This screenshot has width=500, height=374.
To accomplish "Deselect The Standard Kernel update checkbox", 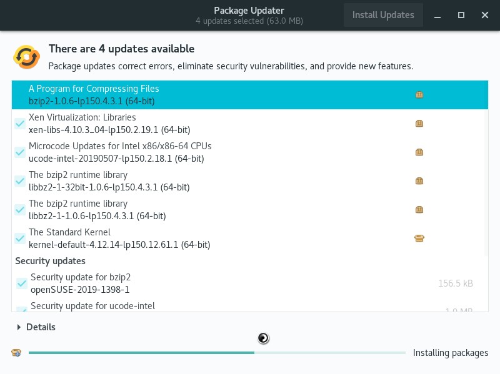I will tap(20, 239).
